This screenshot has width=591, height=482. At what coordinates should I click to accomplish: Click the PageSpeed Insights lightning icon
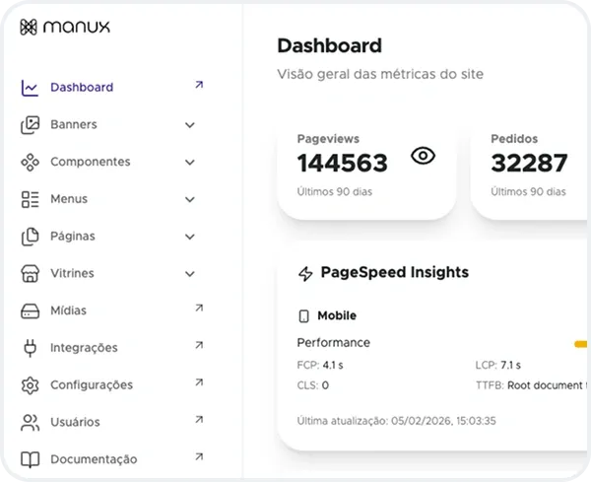coord(305,273)
